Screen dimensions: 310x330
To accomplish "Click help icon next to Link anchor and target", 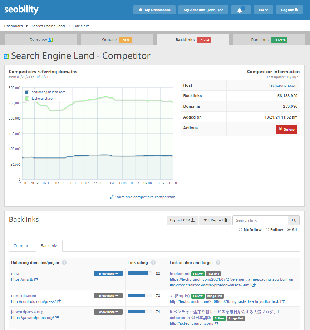I will click(218, 262).
